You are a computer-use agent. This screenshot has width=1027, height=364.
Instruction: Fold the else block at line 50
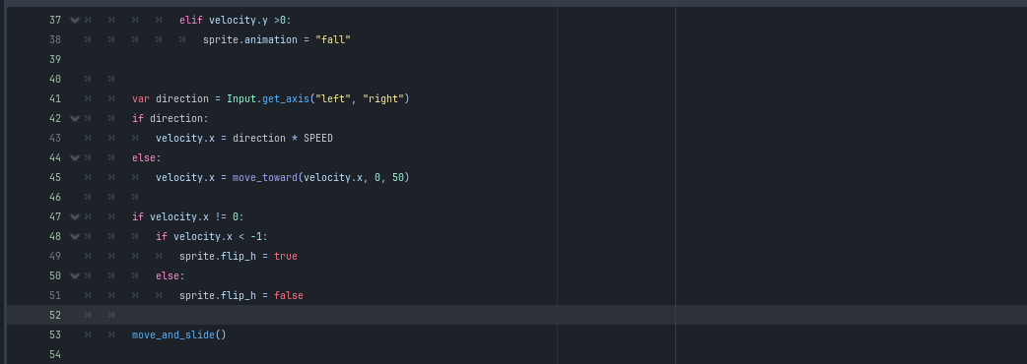75,275
